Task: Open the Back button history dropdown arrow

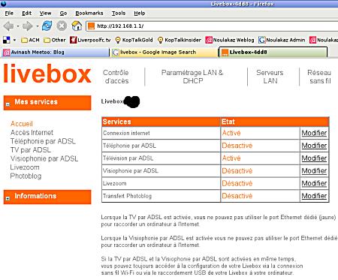Action: (18, 26)
